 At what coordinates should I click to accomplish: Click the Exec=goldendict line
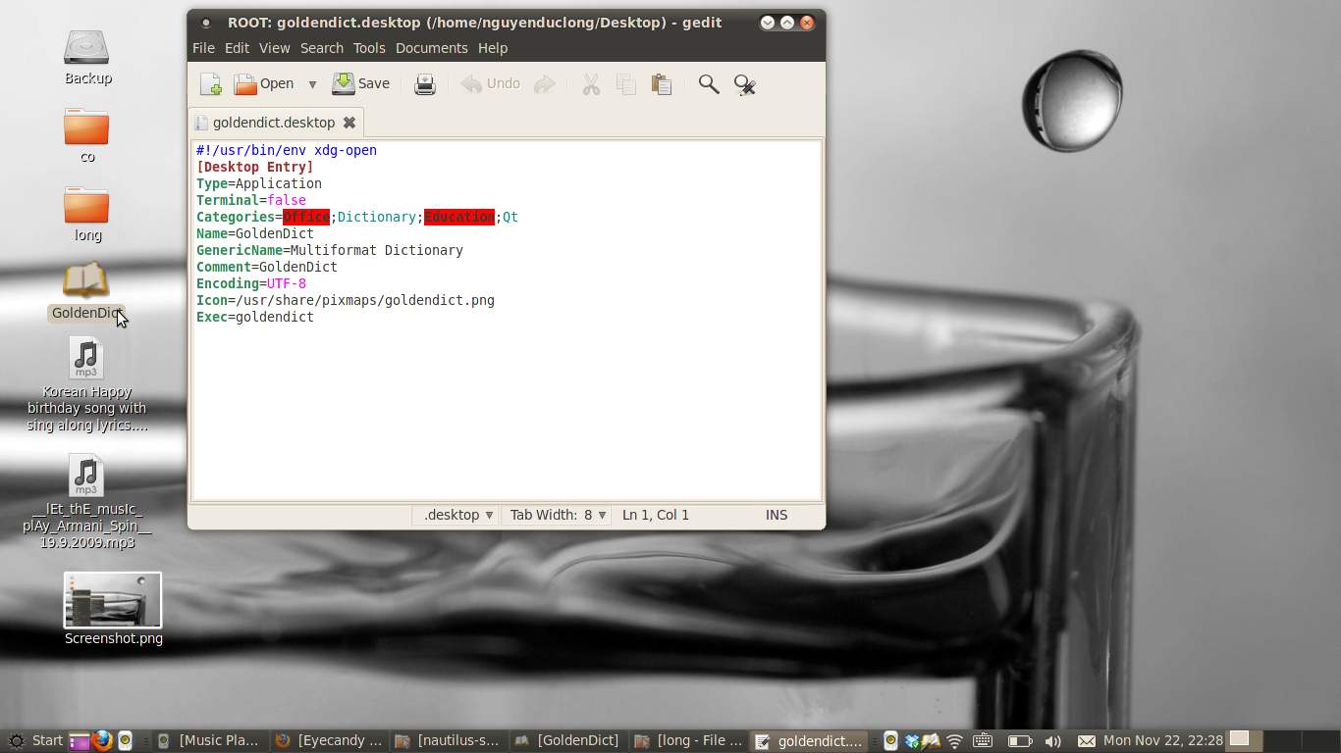point(255,317)
